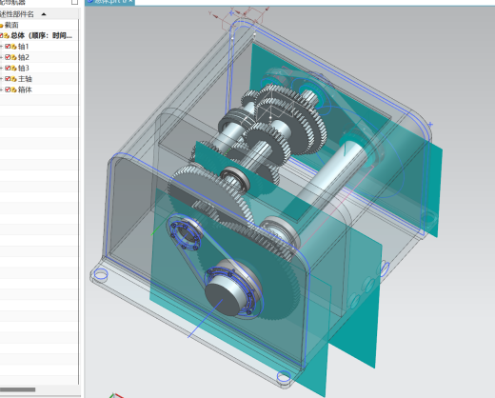Click the assembly icon beside 主轴
This screenshot has height=398, width=495.
coord(13,79)
